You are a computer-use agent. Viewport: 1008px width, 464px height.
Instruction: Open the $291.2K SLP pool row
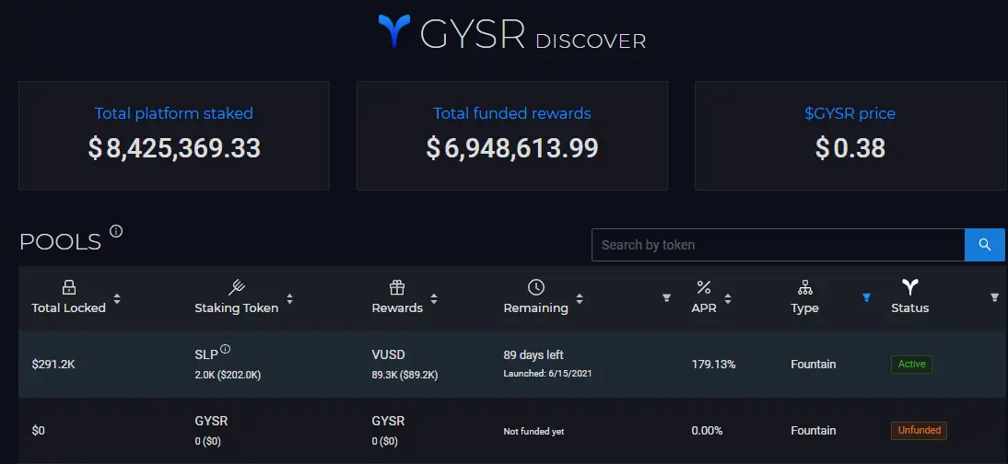[512, 365]
